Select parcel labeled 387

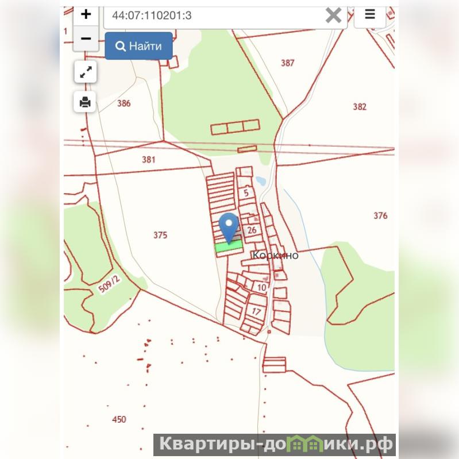[x=287, y=63]
